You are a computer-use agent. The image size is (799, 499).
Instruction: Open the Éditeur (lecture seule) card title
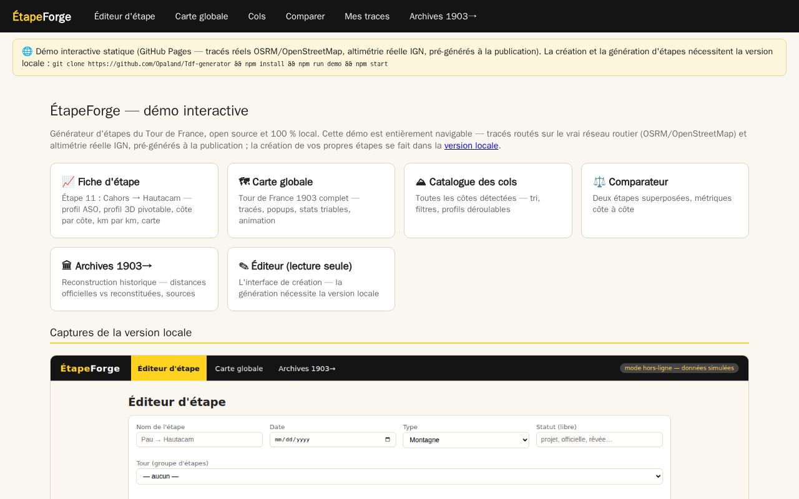click(301, 266)
